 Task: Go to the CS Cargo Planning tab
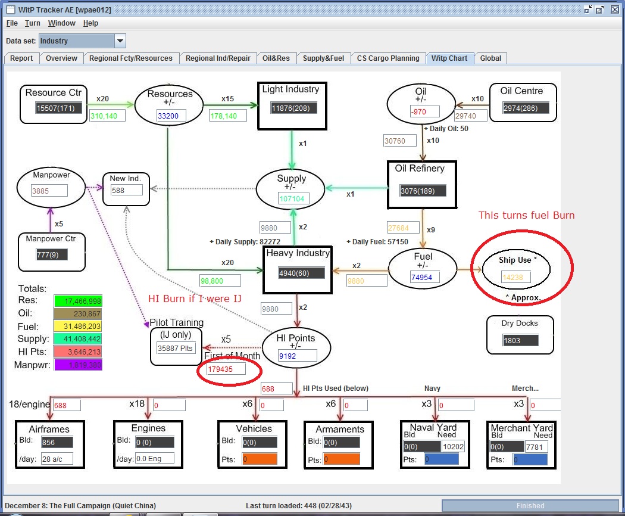[x=388, y=58]
